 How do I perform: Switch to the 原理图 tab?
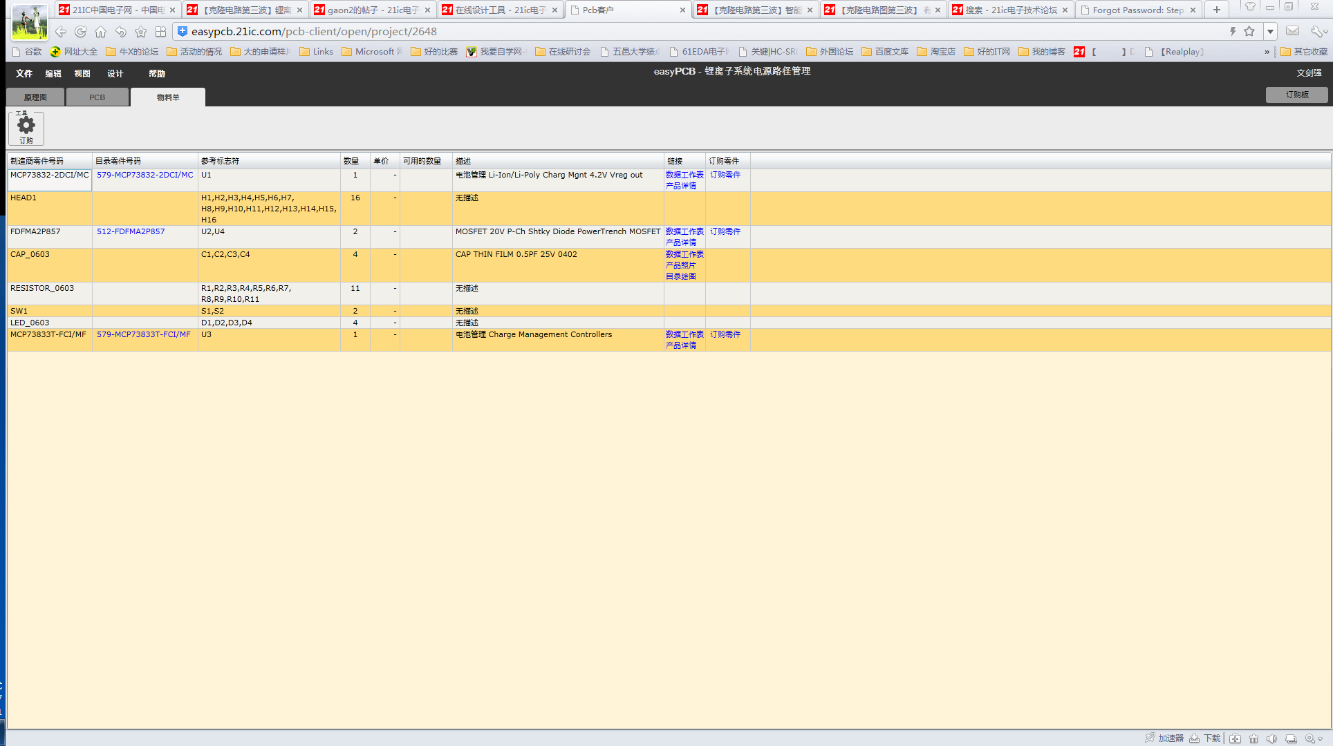click(x=35, y=97)
